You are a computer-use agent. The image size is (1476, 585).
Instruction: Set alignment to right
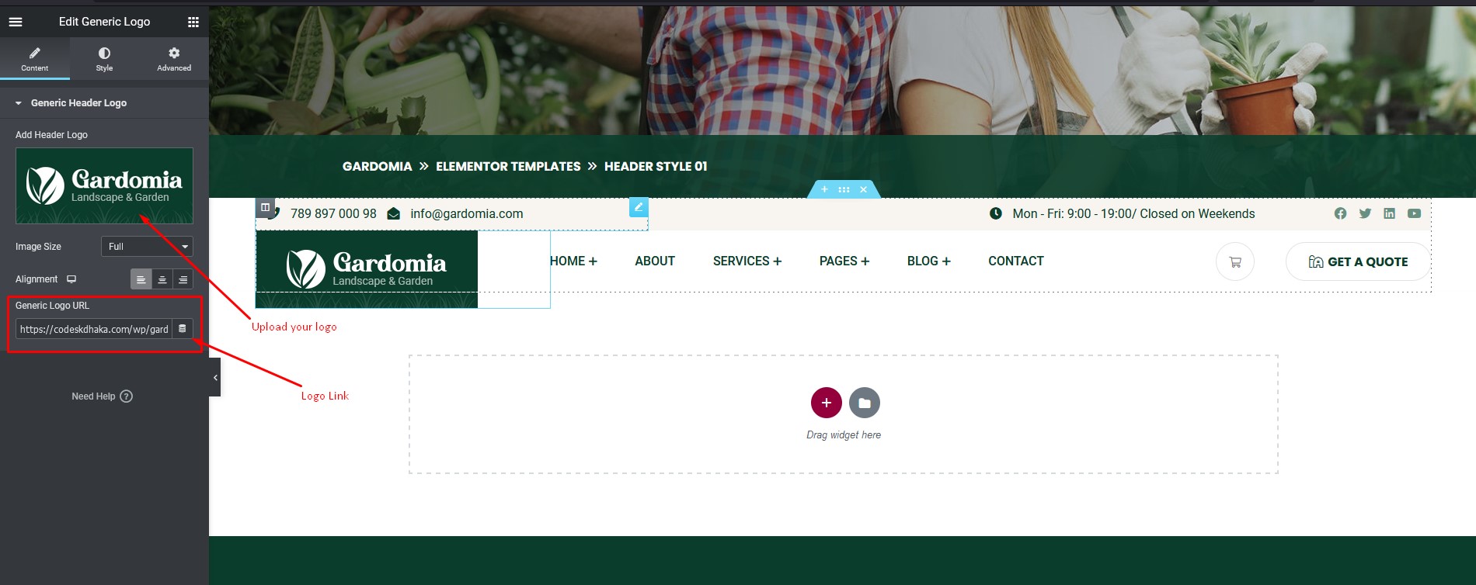(x=183, y=279)
